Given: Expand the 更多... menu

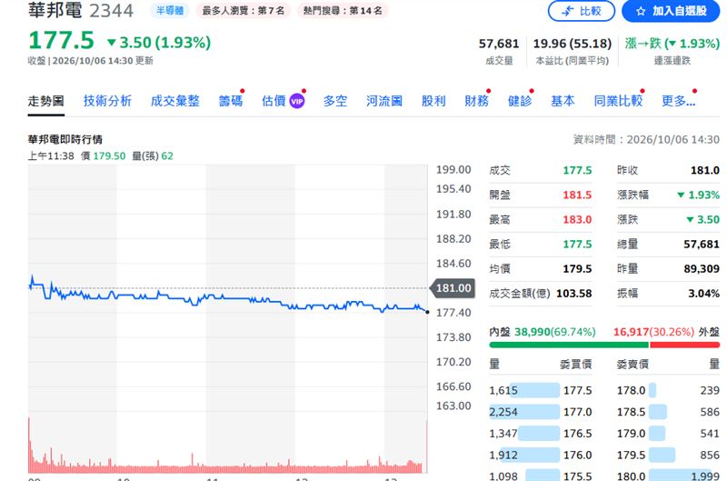Looking at the screenshot, I should click(678, 101).
